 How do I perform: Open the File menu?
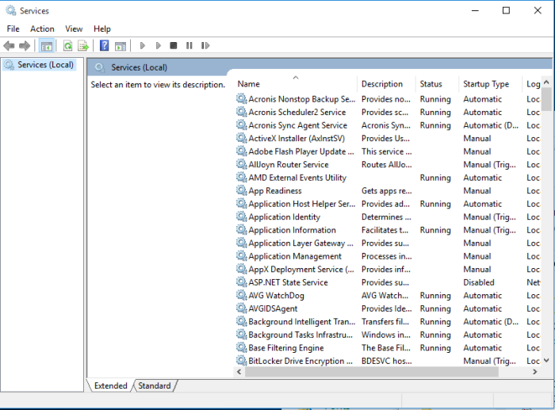[13, 29]
